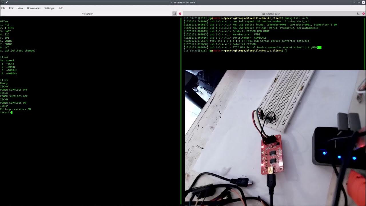This screenshot has height=206, width=366.
Task: Click the 'new full-speed USB device number 13' line
Action: [x=246, y=21]
